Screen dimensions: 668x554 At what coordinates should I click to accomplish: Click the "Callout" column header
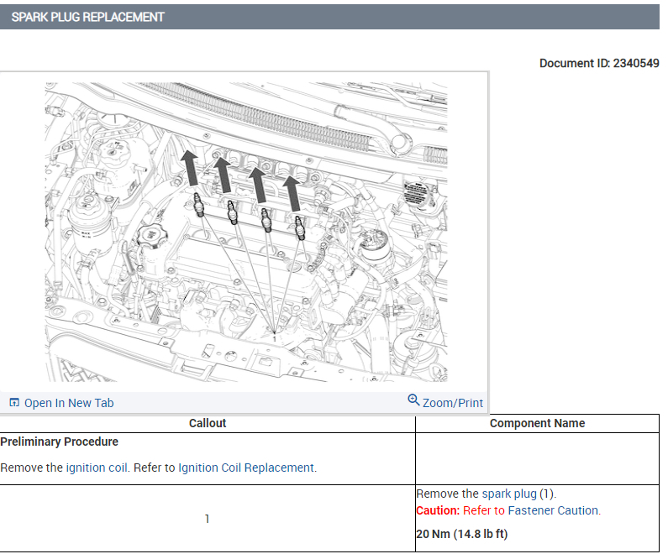click(208, 423)
